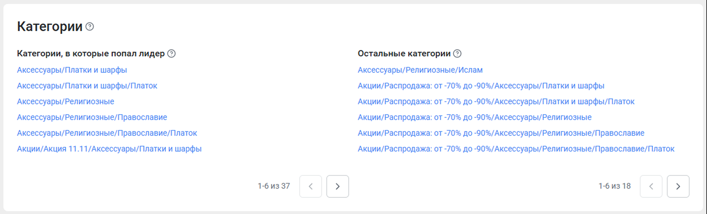Open Распродажа Религиозные/Православие link

(501, 133)
